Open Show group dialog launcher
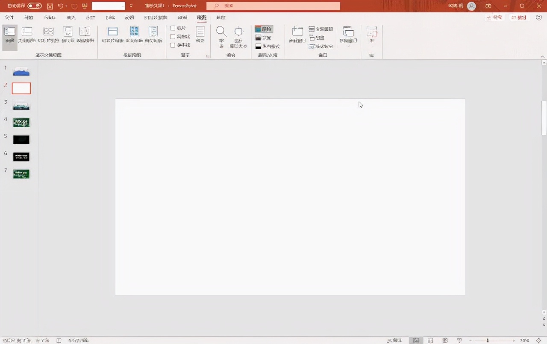 pos(208,56)
